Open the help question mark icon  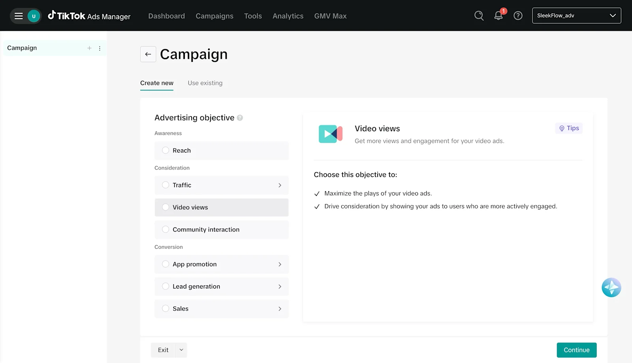518,16
